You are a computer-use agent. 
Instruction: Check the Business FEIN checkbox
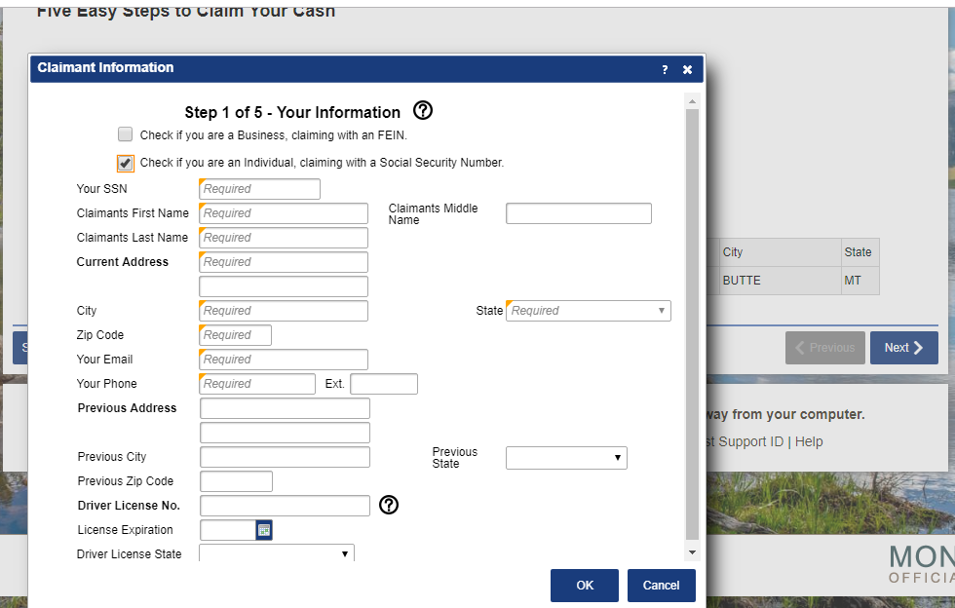125,133
